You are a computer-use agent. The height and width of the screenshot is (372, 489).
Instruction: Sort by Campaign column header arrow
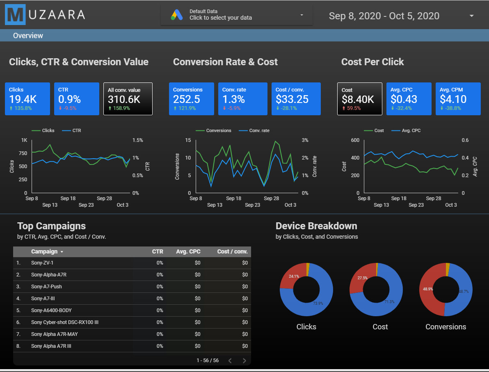[62, 252]
